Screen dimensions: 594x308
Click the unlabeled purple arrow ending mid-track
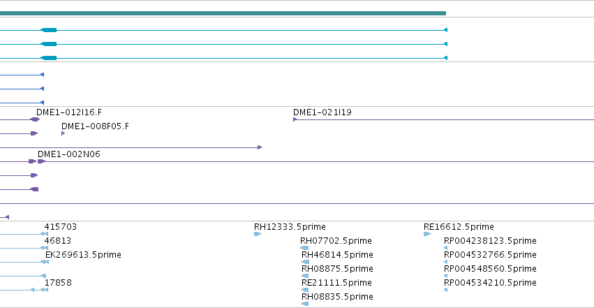[x=260, y=147]
